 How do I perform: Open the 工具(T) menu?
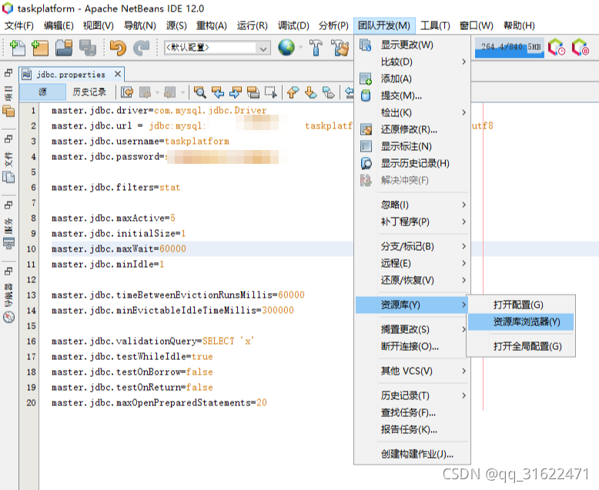coord(435,25)
